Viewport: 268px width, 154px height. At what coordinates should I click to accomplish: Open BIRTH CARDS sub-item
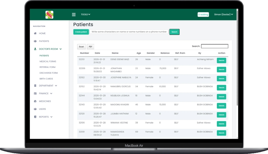coord(46,79)
